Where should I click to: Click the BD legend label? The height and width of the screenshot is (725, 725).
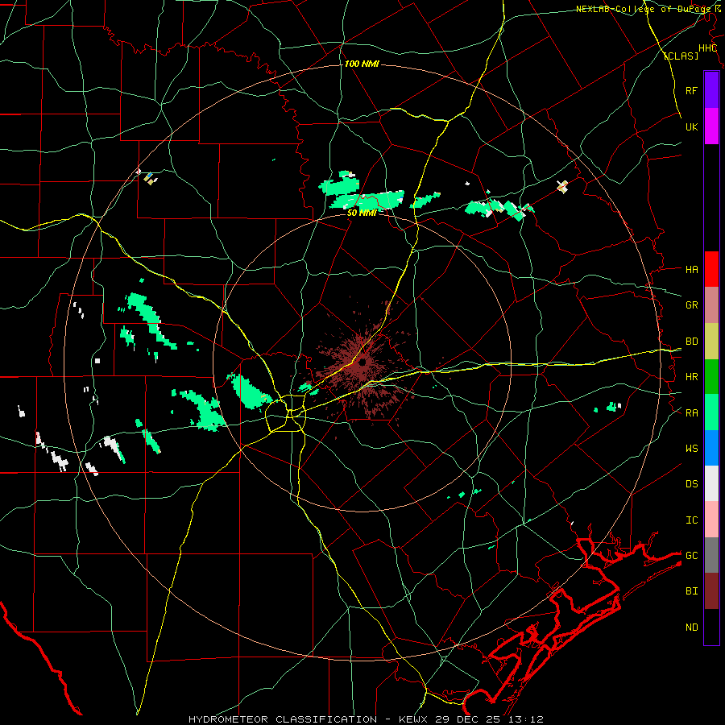click(691, 342)
